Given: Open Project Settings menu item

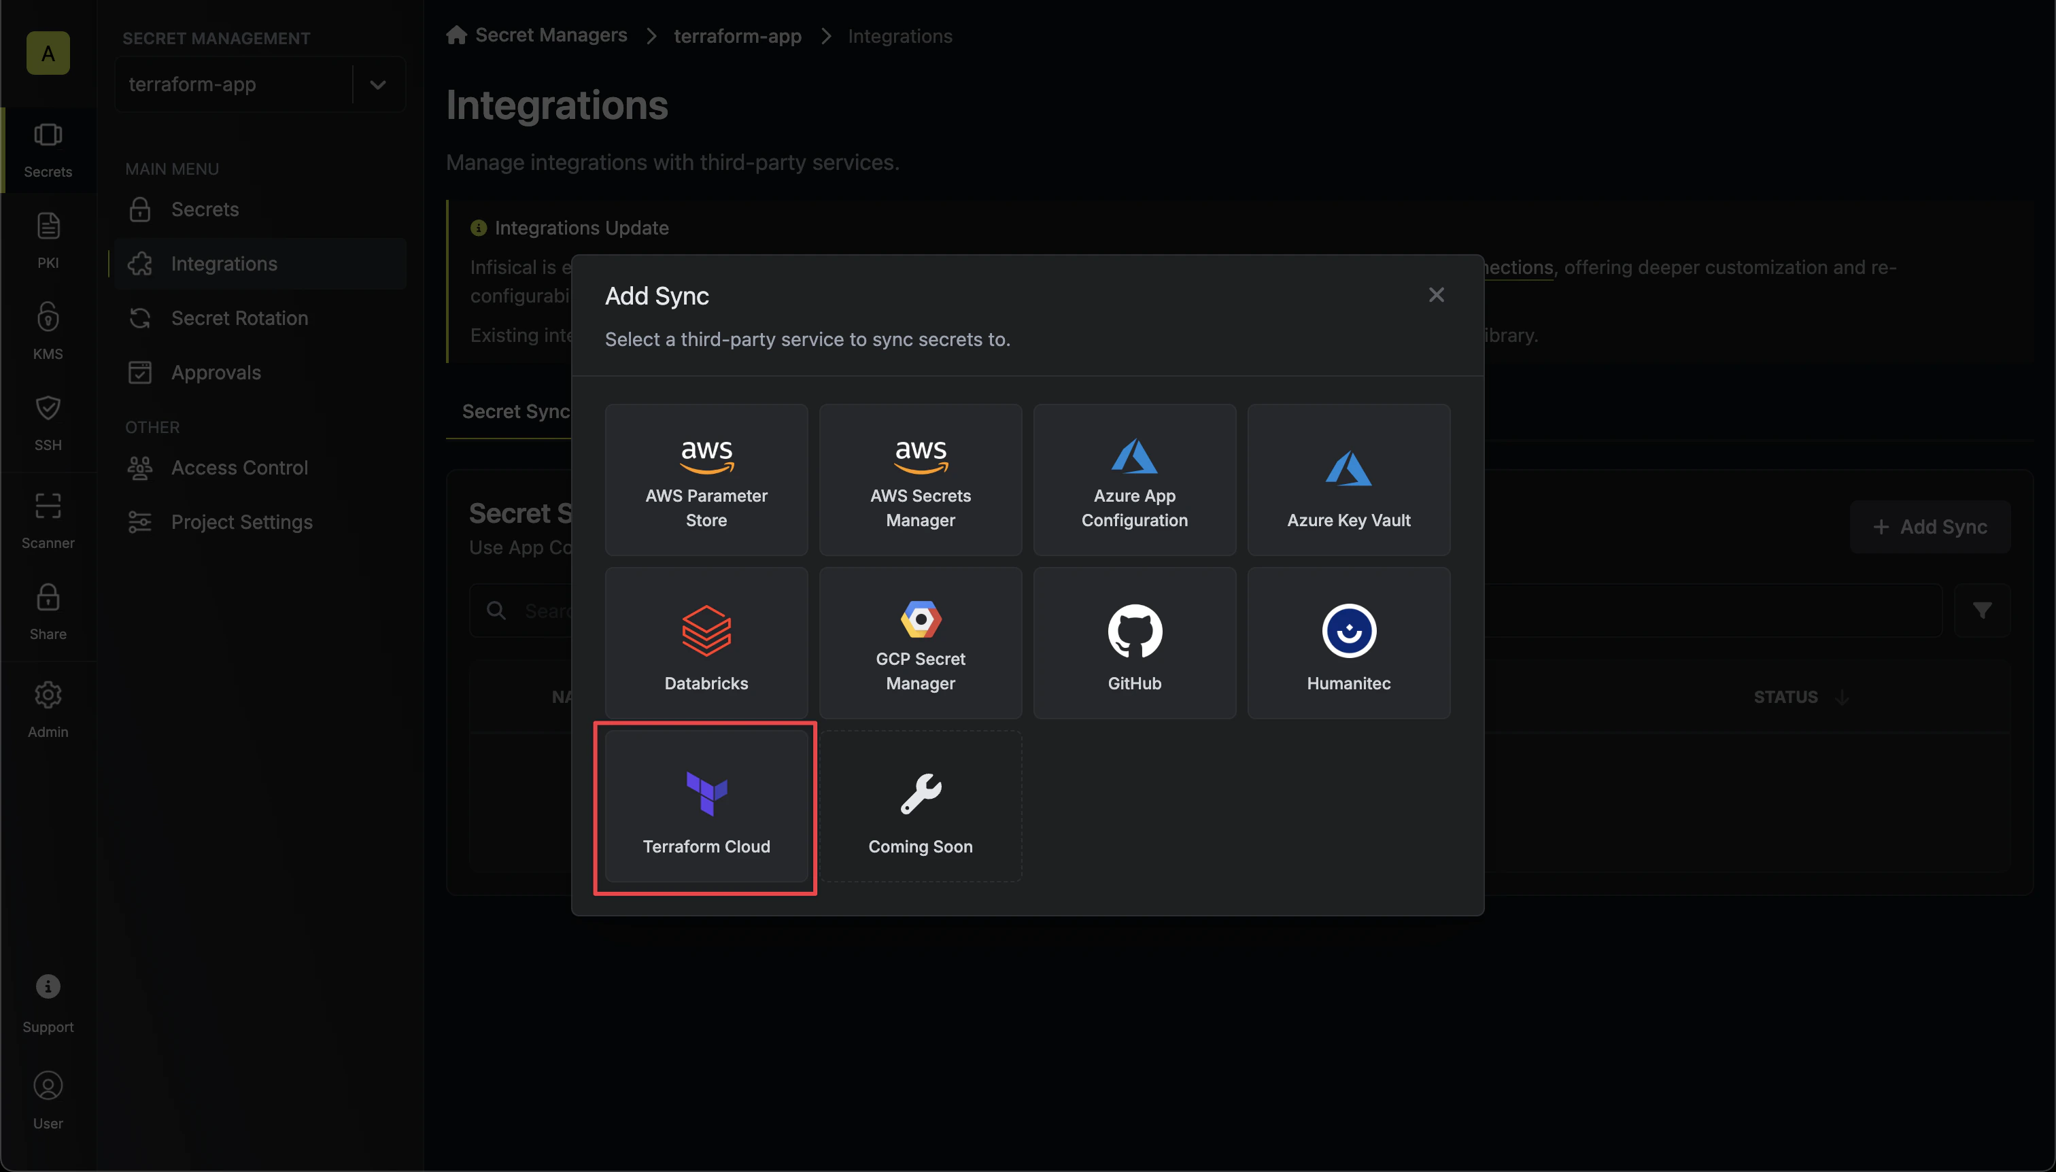Looking at the screenshot, I should 260,522.
